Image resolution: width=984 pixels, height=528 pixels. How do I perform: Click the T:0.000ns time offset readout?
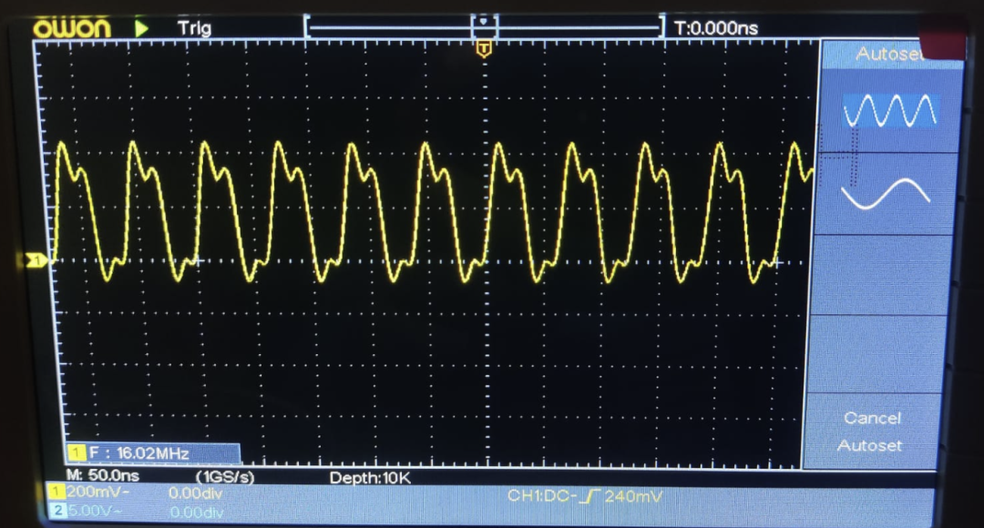coord(716,28)
